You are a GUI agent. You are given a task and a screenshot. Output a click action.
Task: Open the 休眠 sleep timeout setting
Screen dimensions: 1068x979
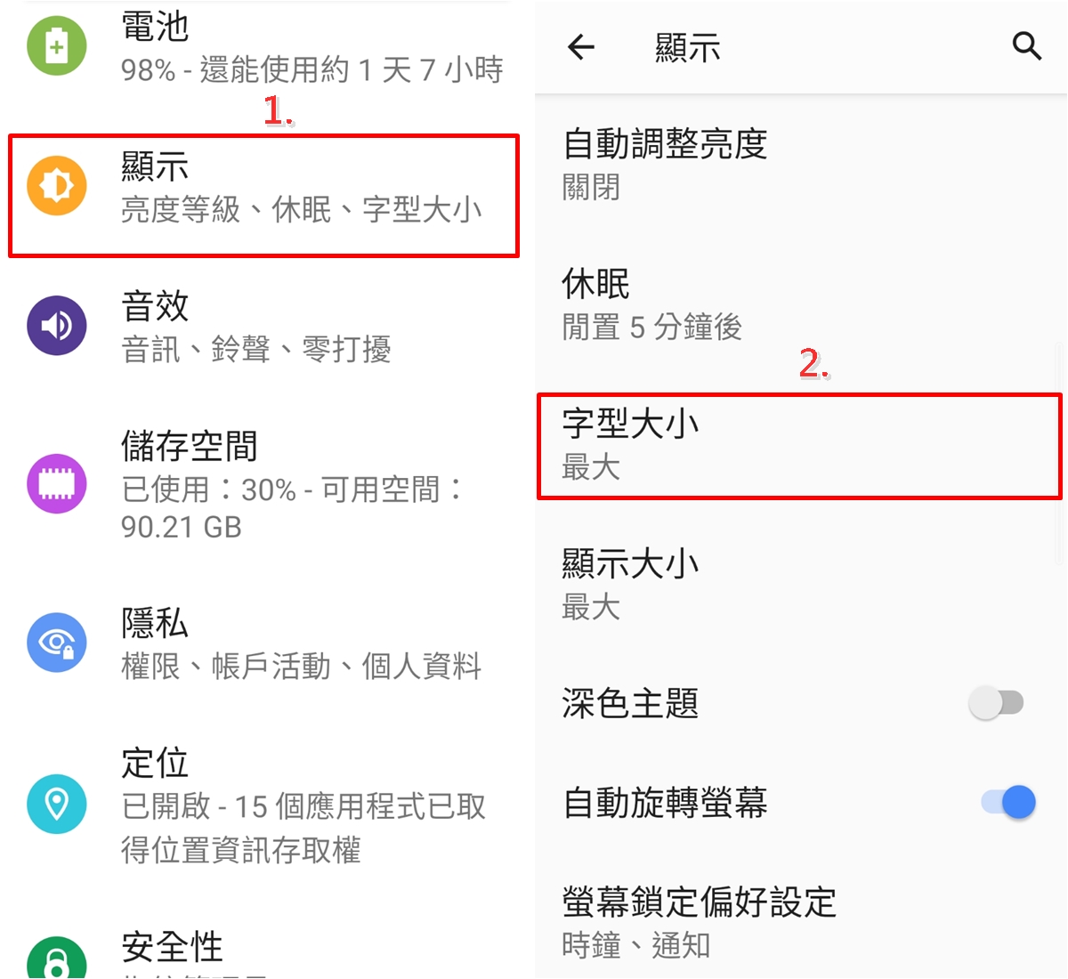(799, 305)
